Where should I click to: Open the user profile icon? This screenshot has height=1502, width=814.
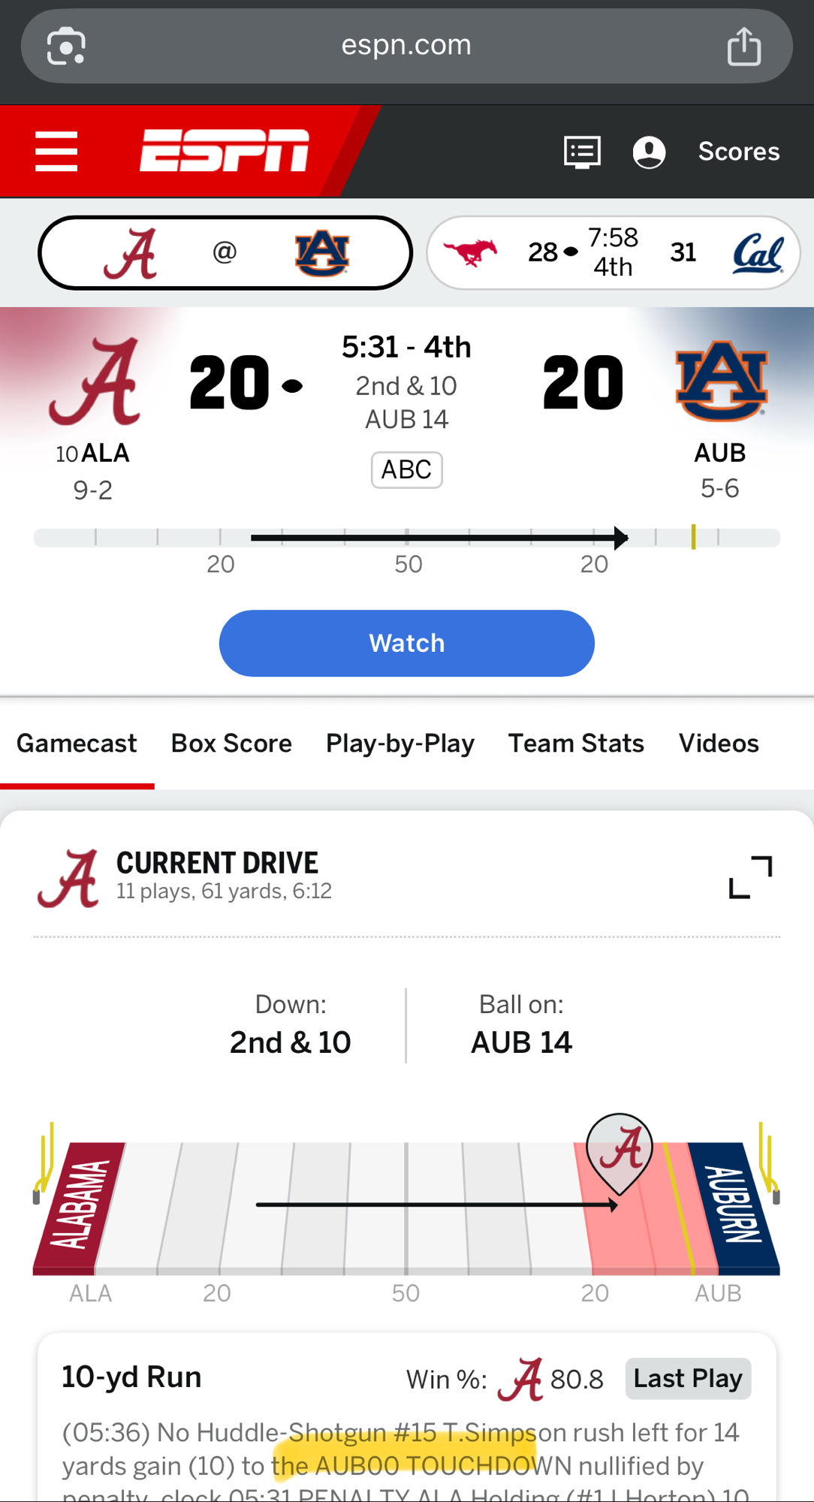pos(649,152)
